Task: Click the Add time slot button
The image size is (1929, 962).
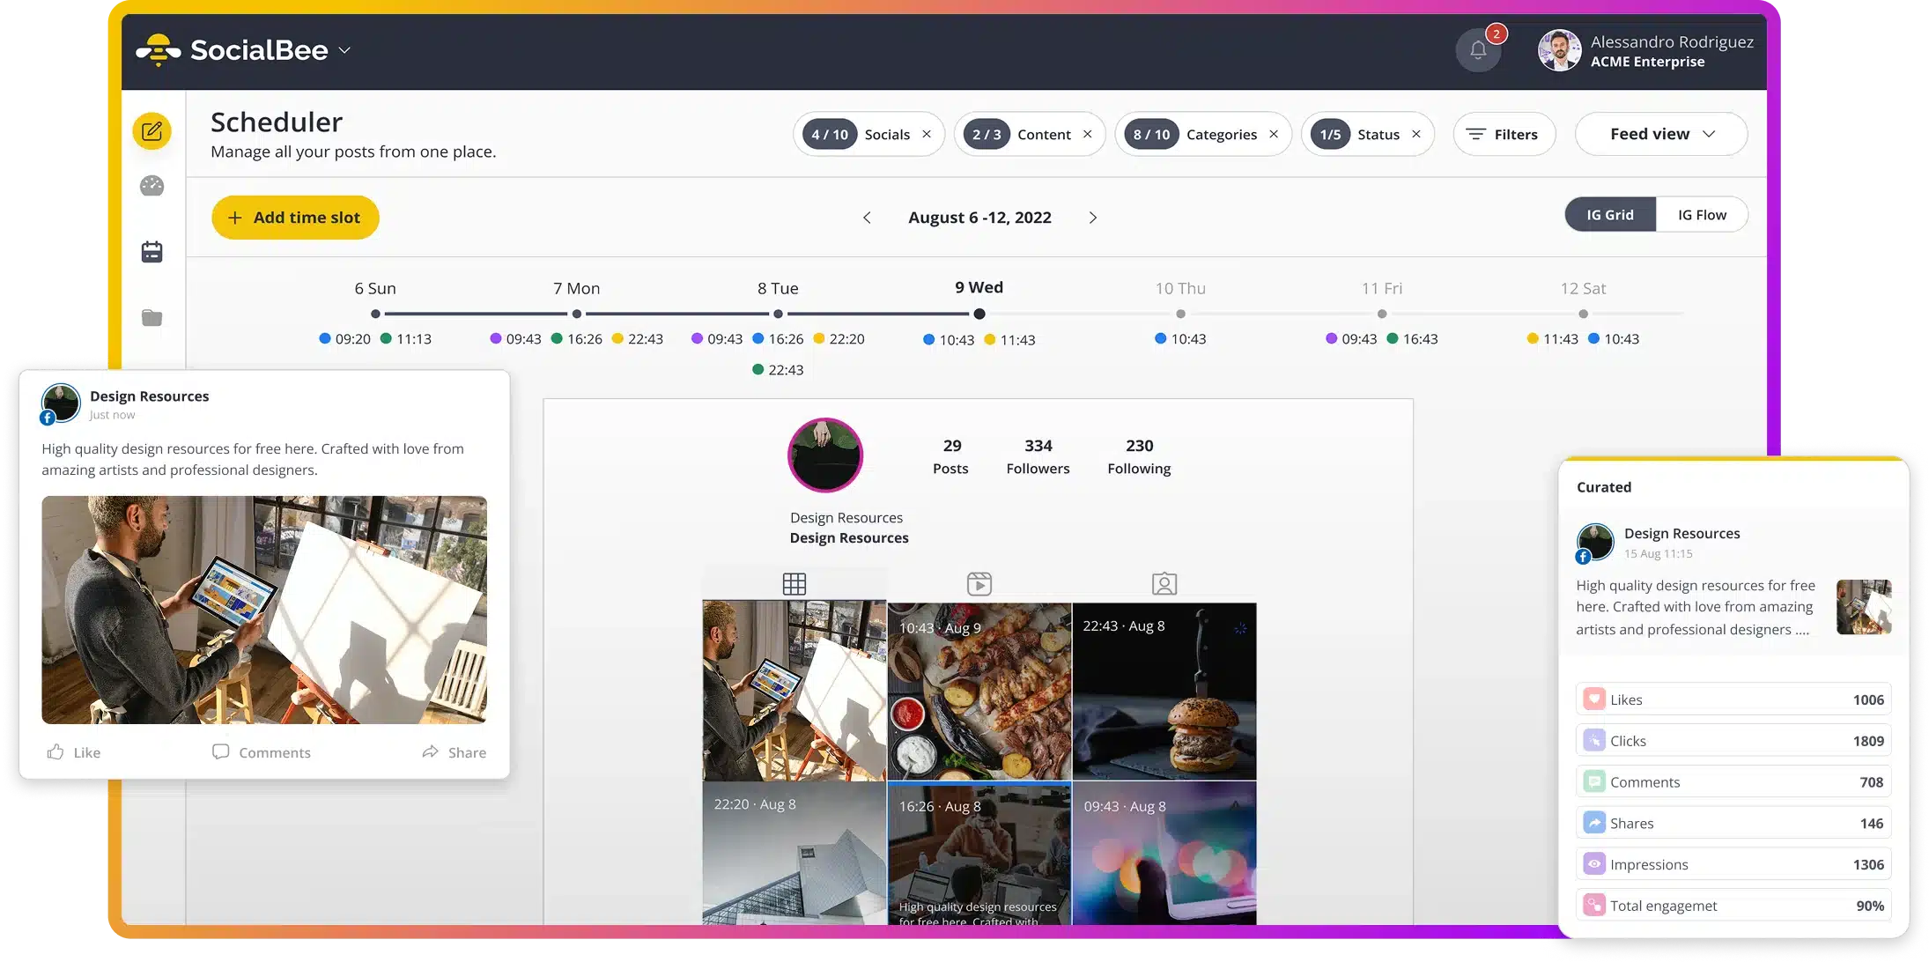Action: [x=295, y=217]
